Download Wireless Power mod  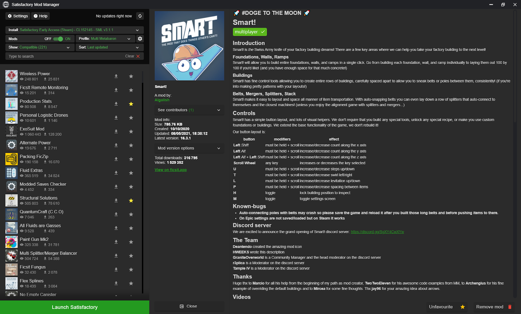point(116,76)
